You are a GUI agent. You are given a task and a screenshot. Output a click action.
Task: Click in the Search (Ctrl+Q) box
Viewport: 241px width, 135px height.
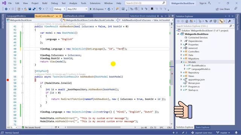145,3
